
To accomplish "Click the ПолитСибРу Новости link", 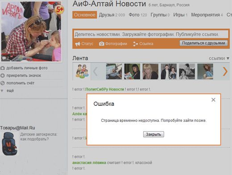I will [x=105, y=89].
